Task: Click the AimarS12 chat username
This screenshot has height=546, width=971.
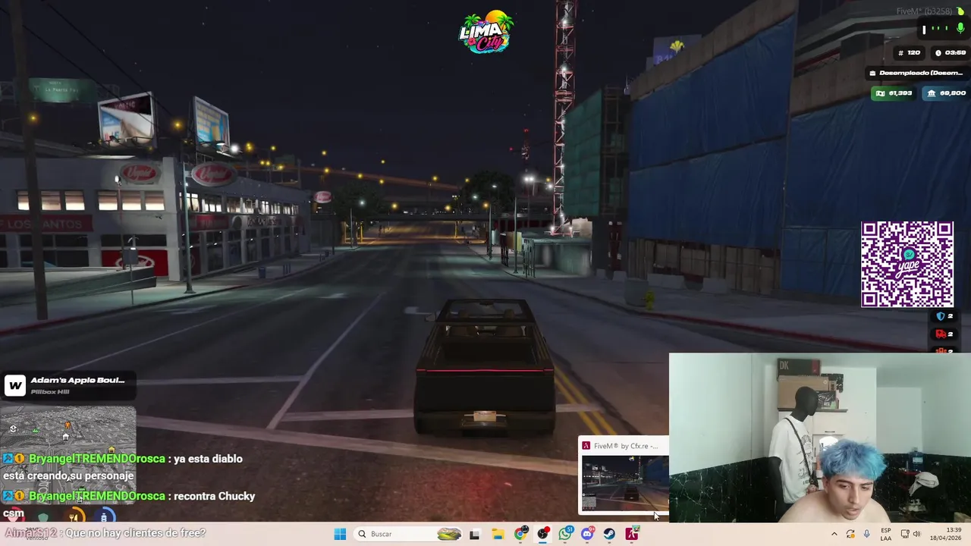Action: (31, 533)
